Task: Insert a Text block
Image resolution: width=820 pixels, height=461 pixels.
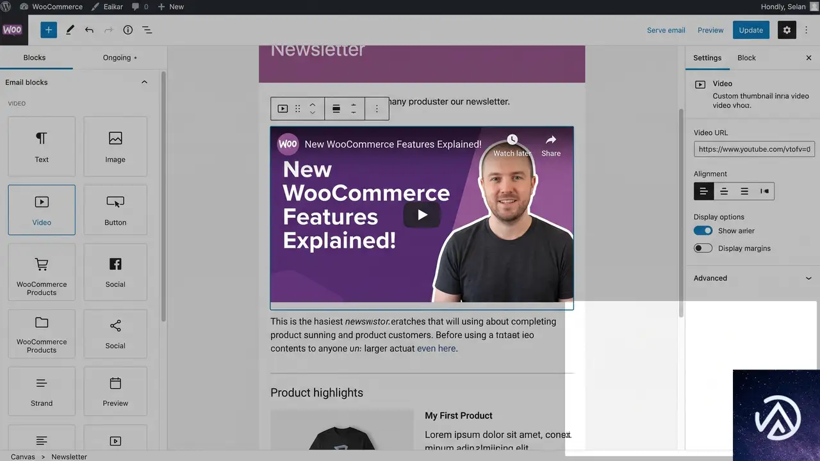Action: (x=42, y=147)
